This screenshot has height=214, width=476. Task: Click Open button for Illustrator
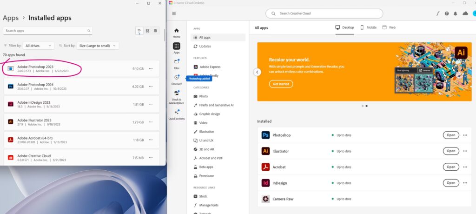[450, 151]
